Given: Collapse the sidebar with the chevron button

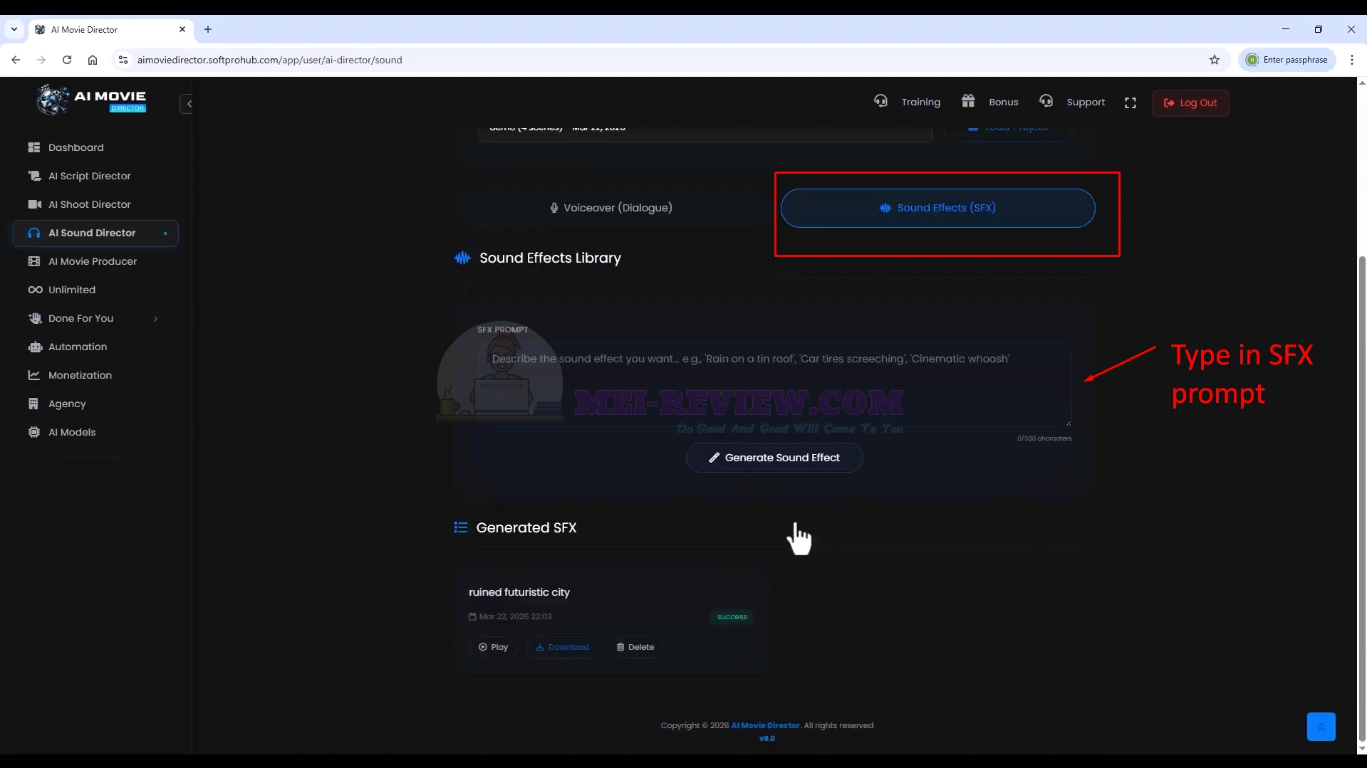Looking at the screenshot, I should (187, 104).
